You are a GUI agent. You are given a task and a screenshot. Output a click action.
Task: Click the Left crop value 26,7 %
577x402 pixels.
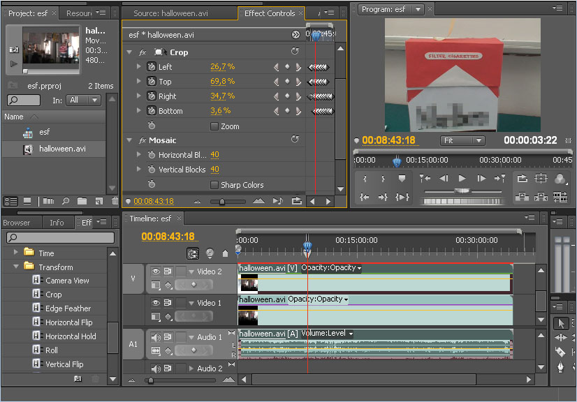(223, 66)
